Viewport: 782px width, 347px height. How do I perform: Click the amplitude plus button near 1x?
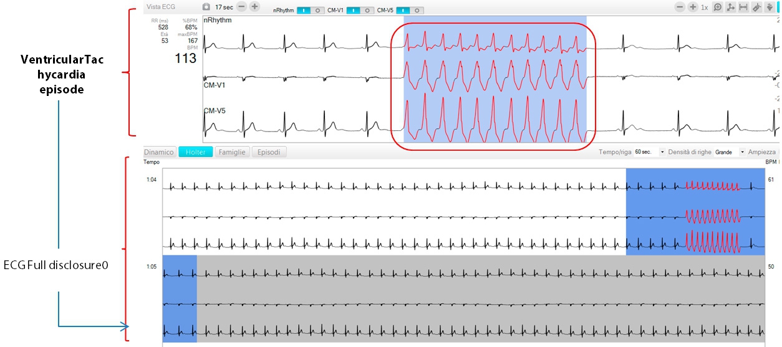[693, 7]
